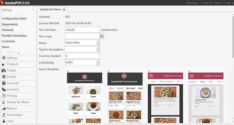Open Number Generators settings item
Viewport: 234px width, 125px height.
coord(14,36)
